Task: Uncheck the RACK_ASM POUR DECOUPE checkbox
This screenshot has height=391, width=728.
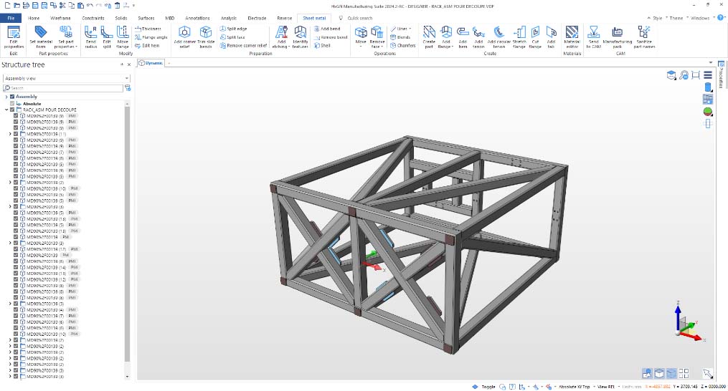Action: pos(12,110)
